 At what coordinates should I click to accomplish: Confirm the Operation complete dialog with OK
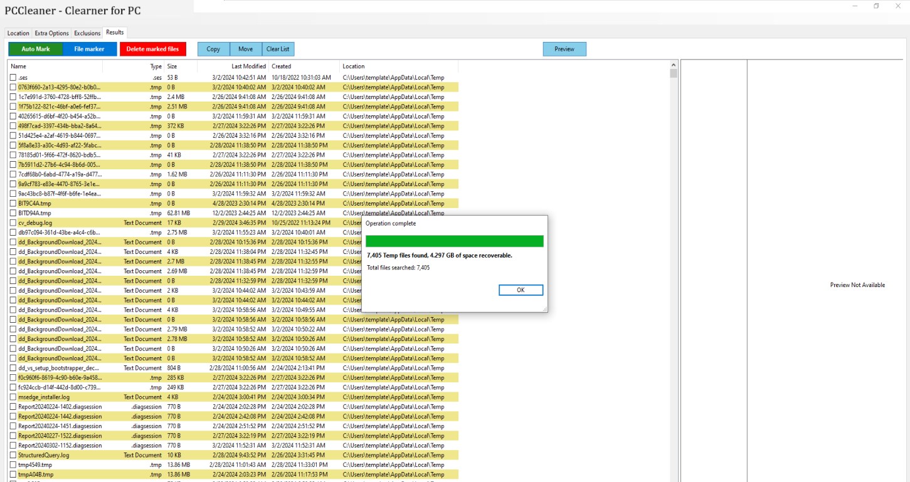(x=521, y=290)
